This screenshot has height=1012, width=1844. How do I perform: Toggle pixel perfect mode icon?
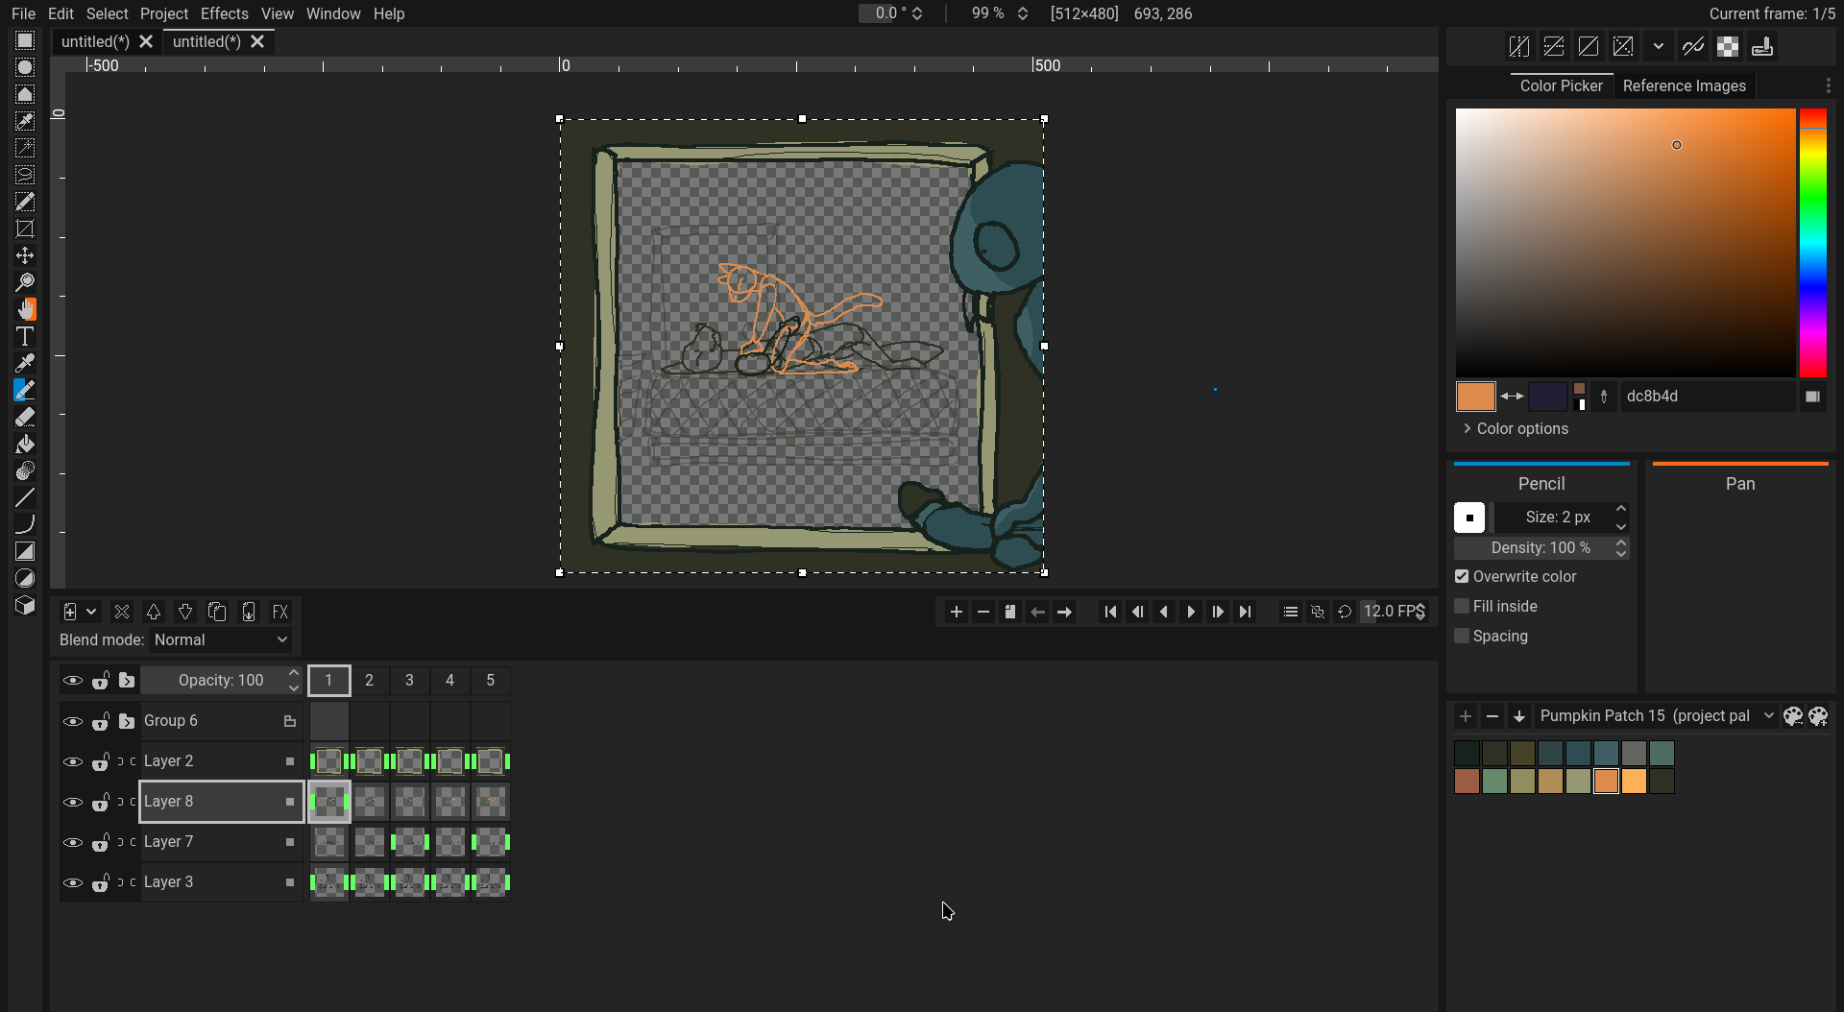pyautogui.click(x=1693, y=46)
